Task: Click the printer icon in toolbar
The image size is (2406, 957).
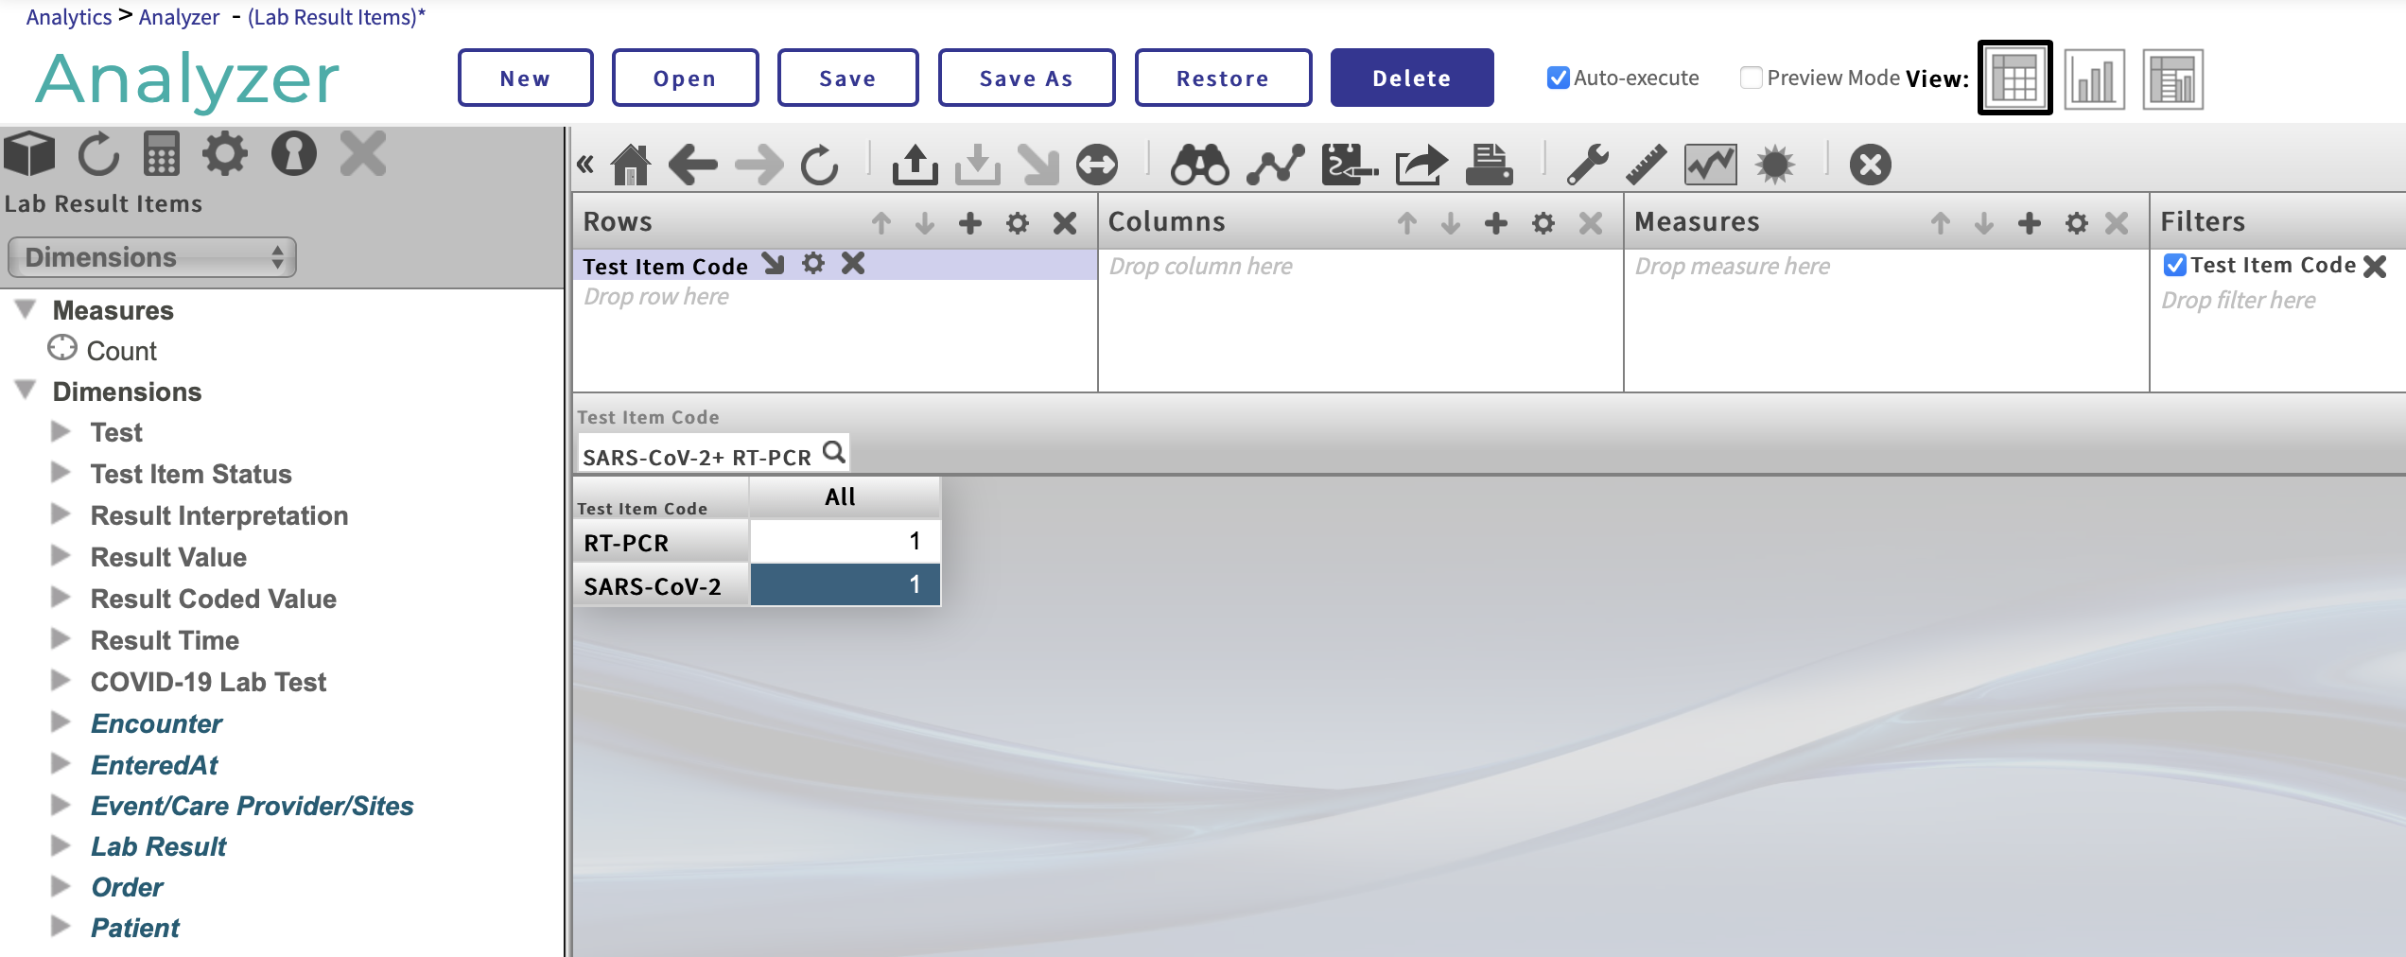Action: pyautogui.click(x=1489, y=165)
